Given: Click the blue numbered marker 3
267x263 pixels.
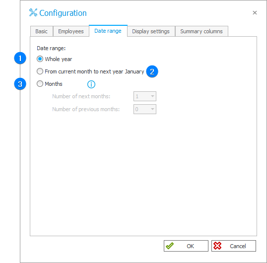Looking at the screenshot, I should point(20,84).
